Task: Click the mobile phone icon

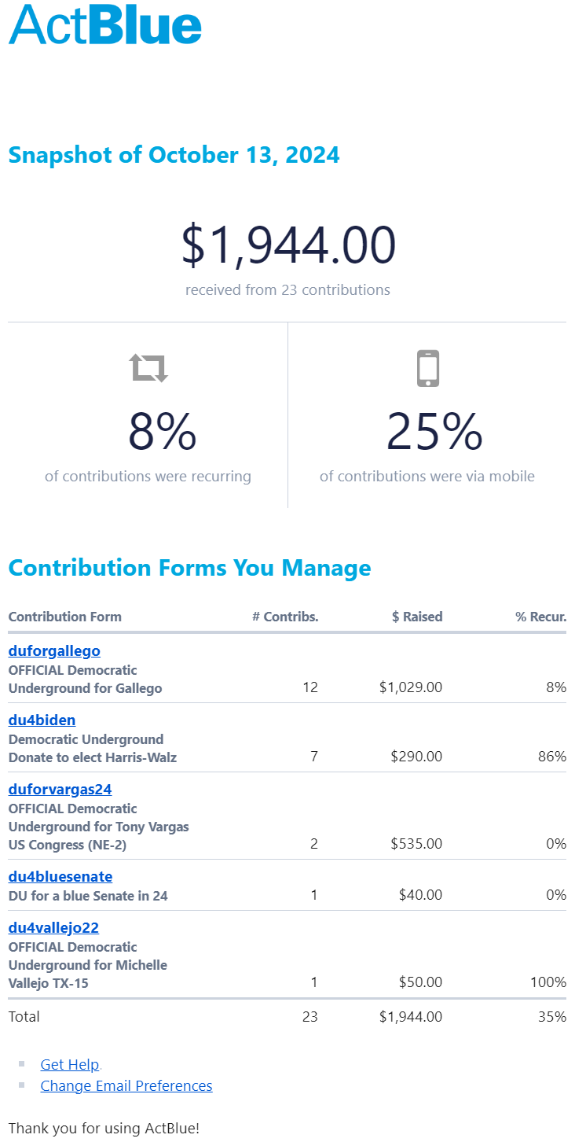Action: [x=427, y=368]
